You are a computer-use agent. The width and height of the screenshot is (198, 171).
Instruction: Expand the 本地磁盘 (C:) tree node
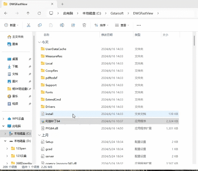pos(5,134)
